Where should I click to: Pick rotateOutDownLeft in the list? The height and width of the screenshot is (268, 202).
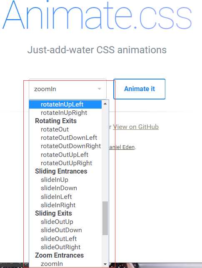point(65,138)
